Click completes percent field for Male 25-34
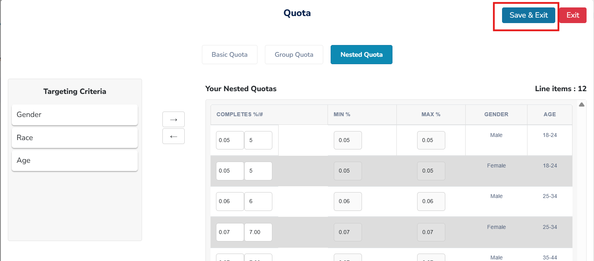Viewport: 594px width, 261px height. (x=230, y=201)
